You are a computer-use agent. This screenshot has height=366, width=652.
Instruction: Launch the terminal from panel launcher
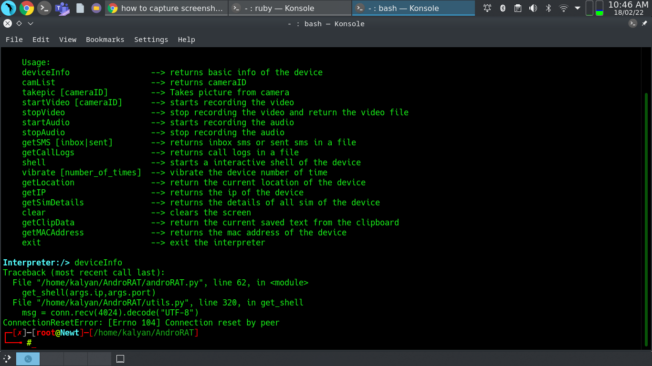point(44,8)
